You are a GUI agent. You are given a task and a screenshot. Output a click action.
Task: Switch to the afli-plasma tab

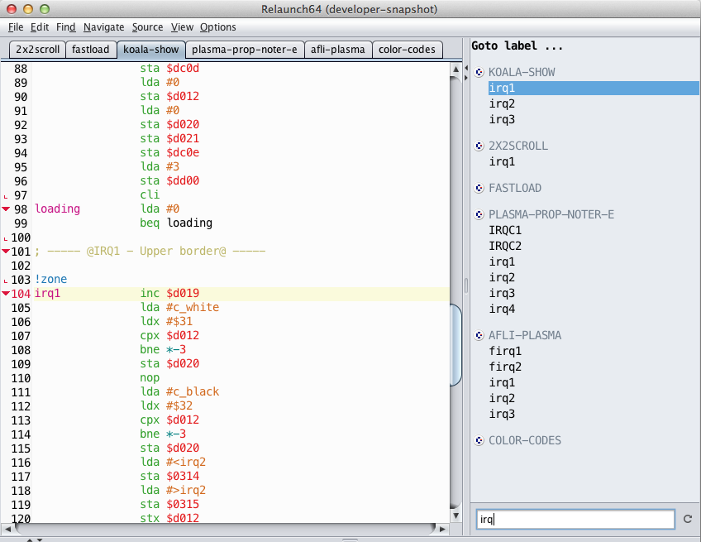[337, 50]
